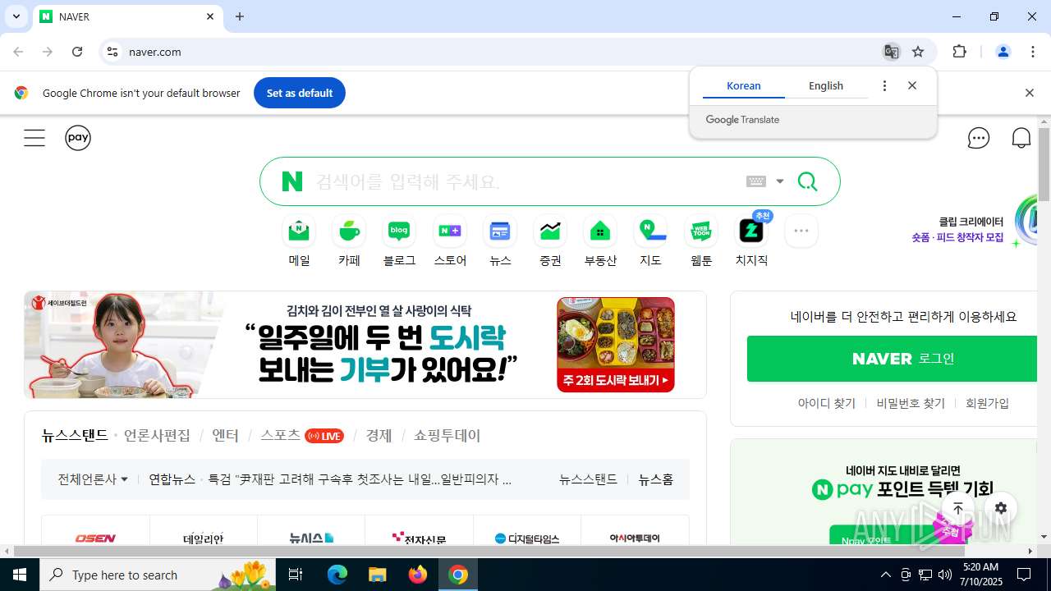Open a new Chrome tab
This screenshot has width=1051, height=591.
pos(240,16)
